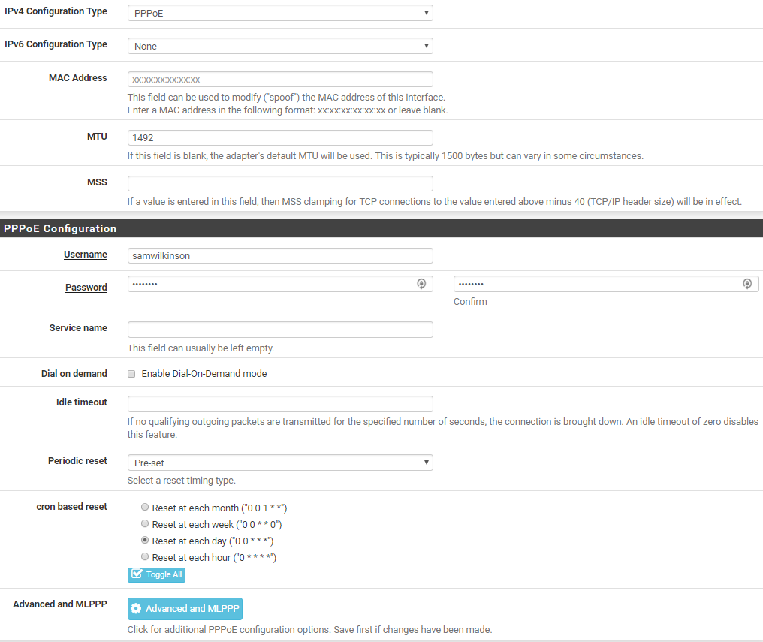Open the Periodic reset dropdown
This screenshot has width=763, height=642.
280,463
